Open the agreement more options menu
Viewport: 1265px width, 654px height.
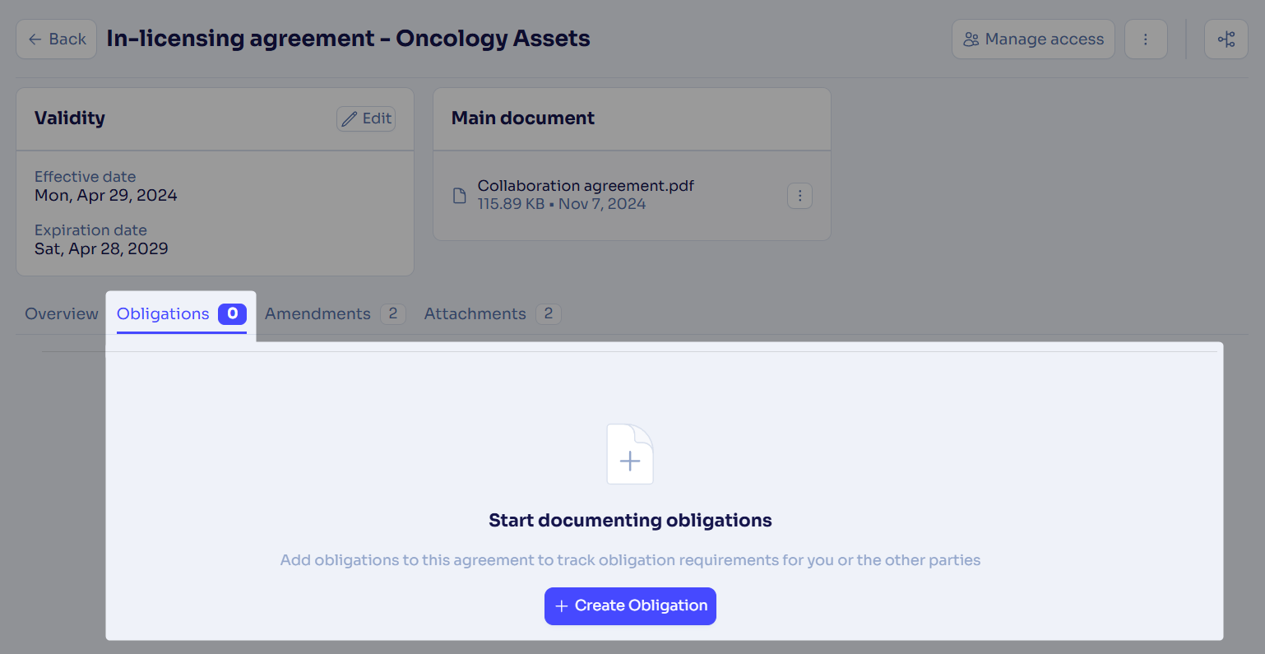click(x=1146, y=39)
